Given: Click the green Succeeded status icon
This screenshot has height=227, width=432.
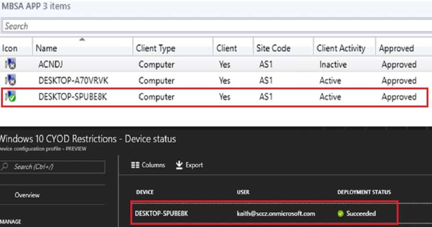Looking at the screenshot, I should pos(340,213).
